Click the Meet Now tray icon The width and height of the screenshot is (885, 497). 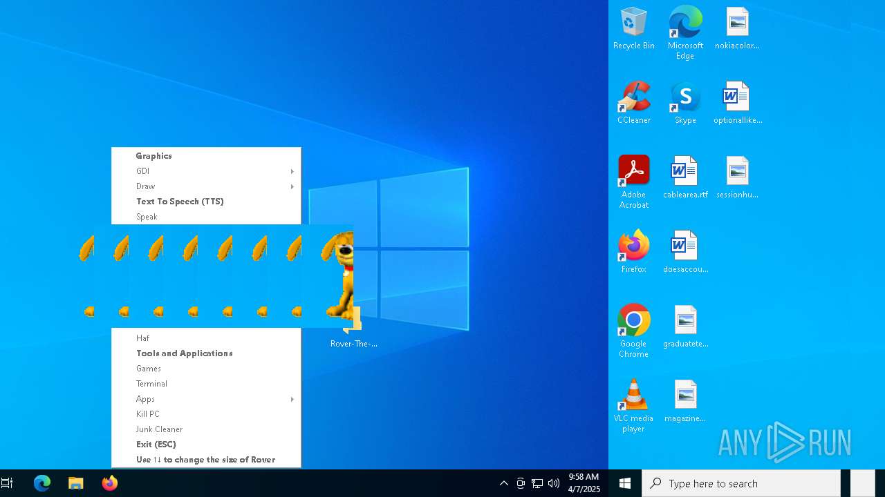pos(521,483)
